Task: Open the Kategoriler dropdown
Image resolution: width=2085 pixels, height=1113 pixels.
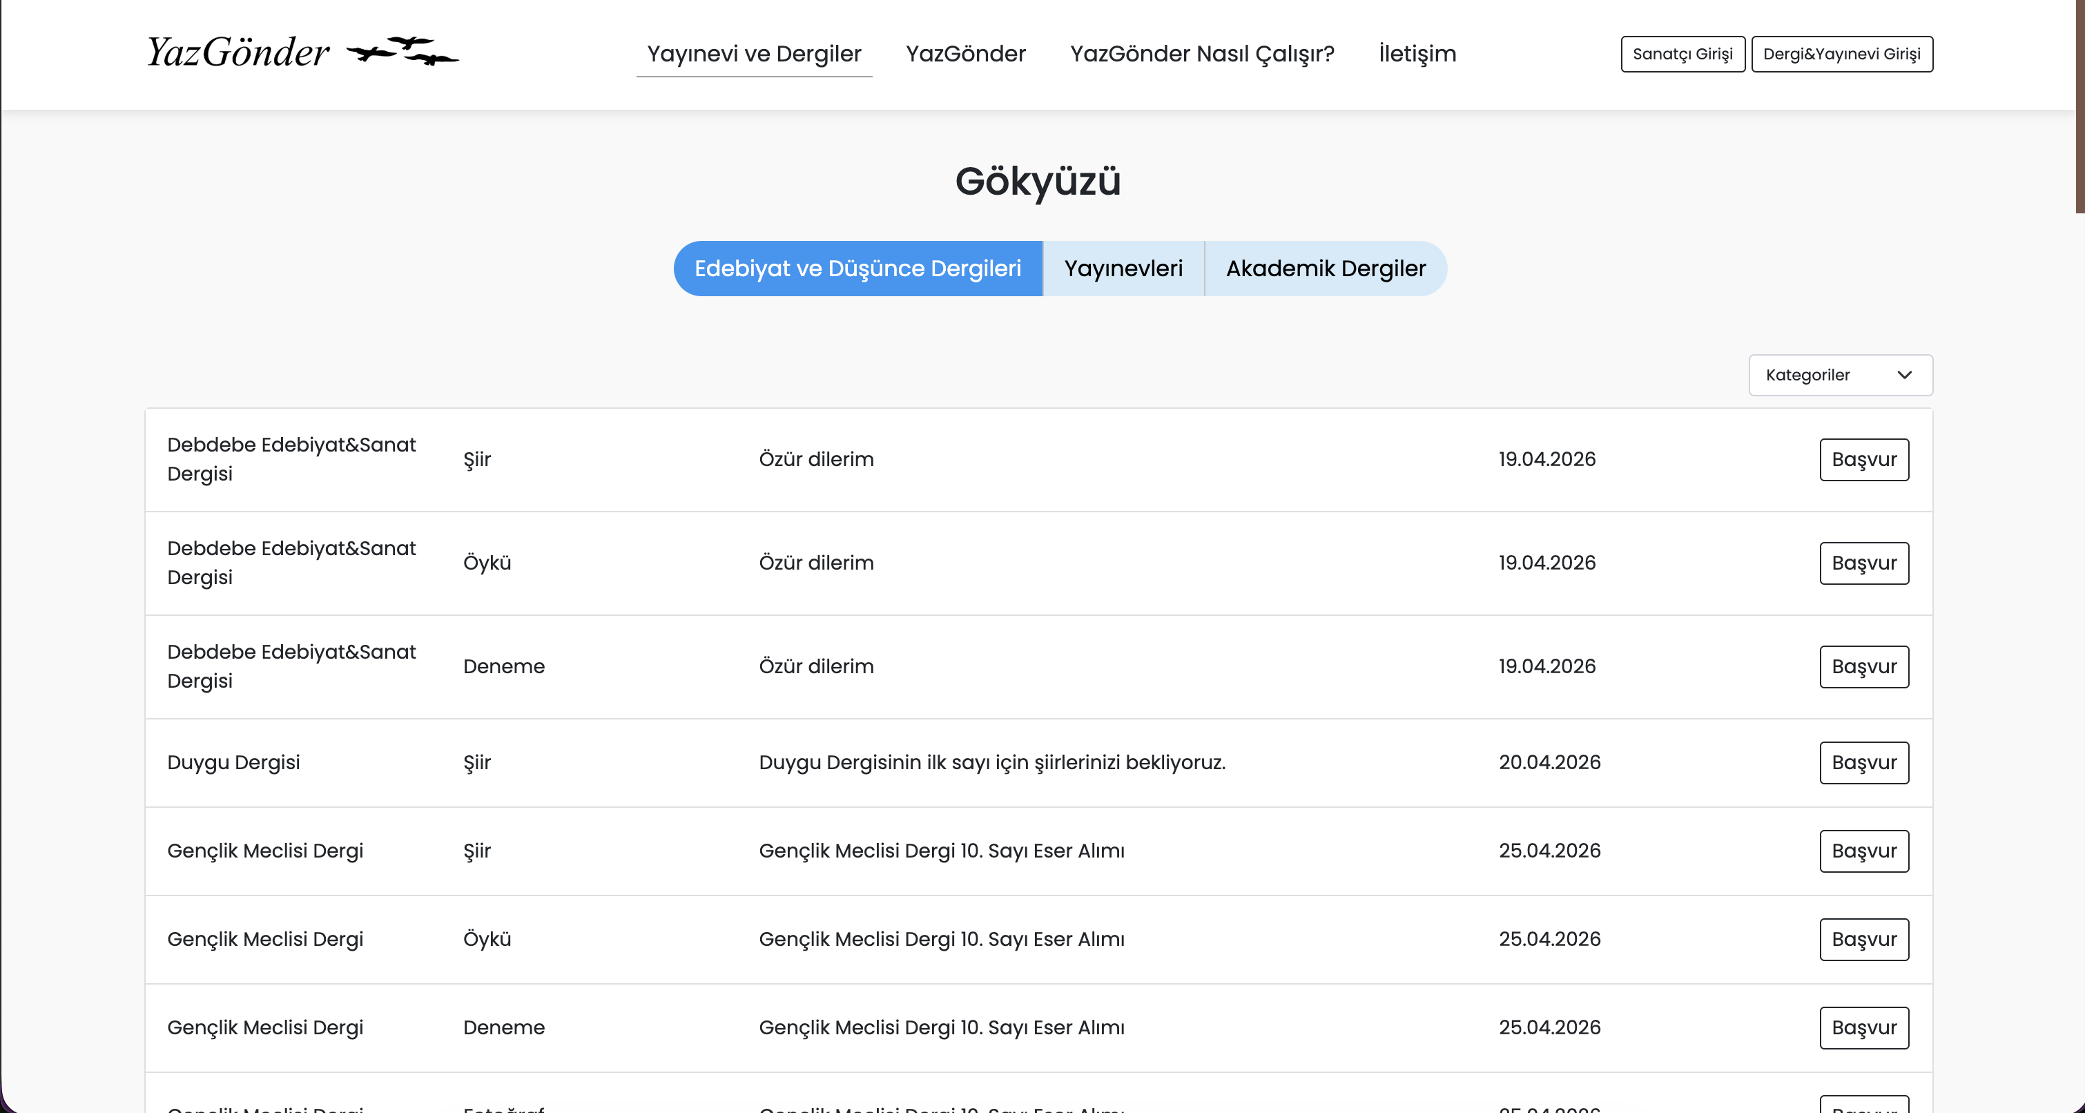Action: pyautogui.click(x=1839, y=375)
